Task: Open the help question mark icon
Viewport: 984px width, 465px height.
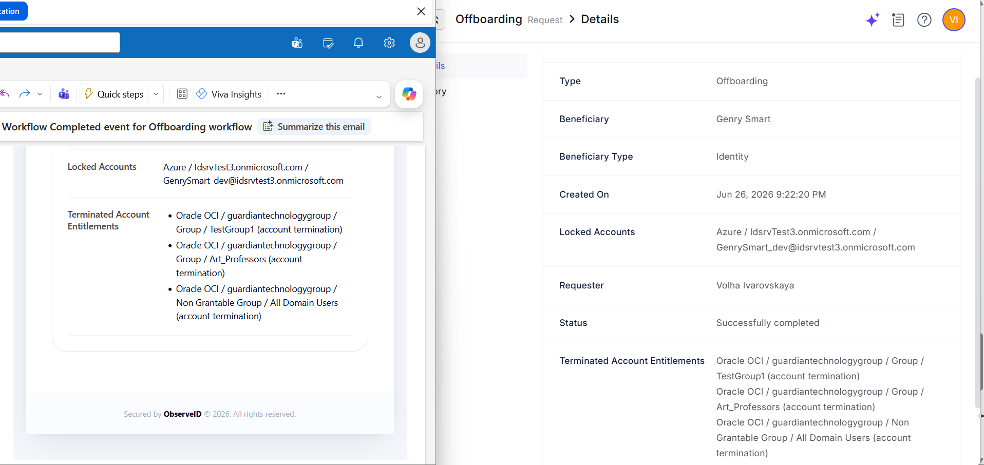Action: click(924, 20)
